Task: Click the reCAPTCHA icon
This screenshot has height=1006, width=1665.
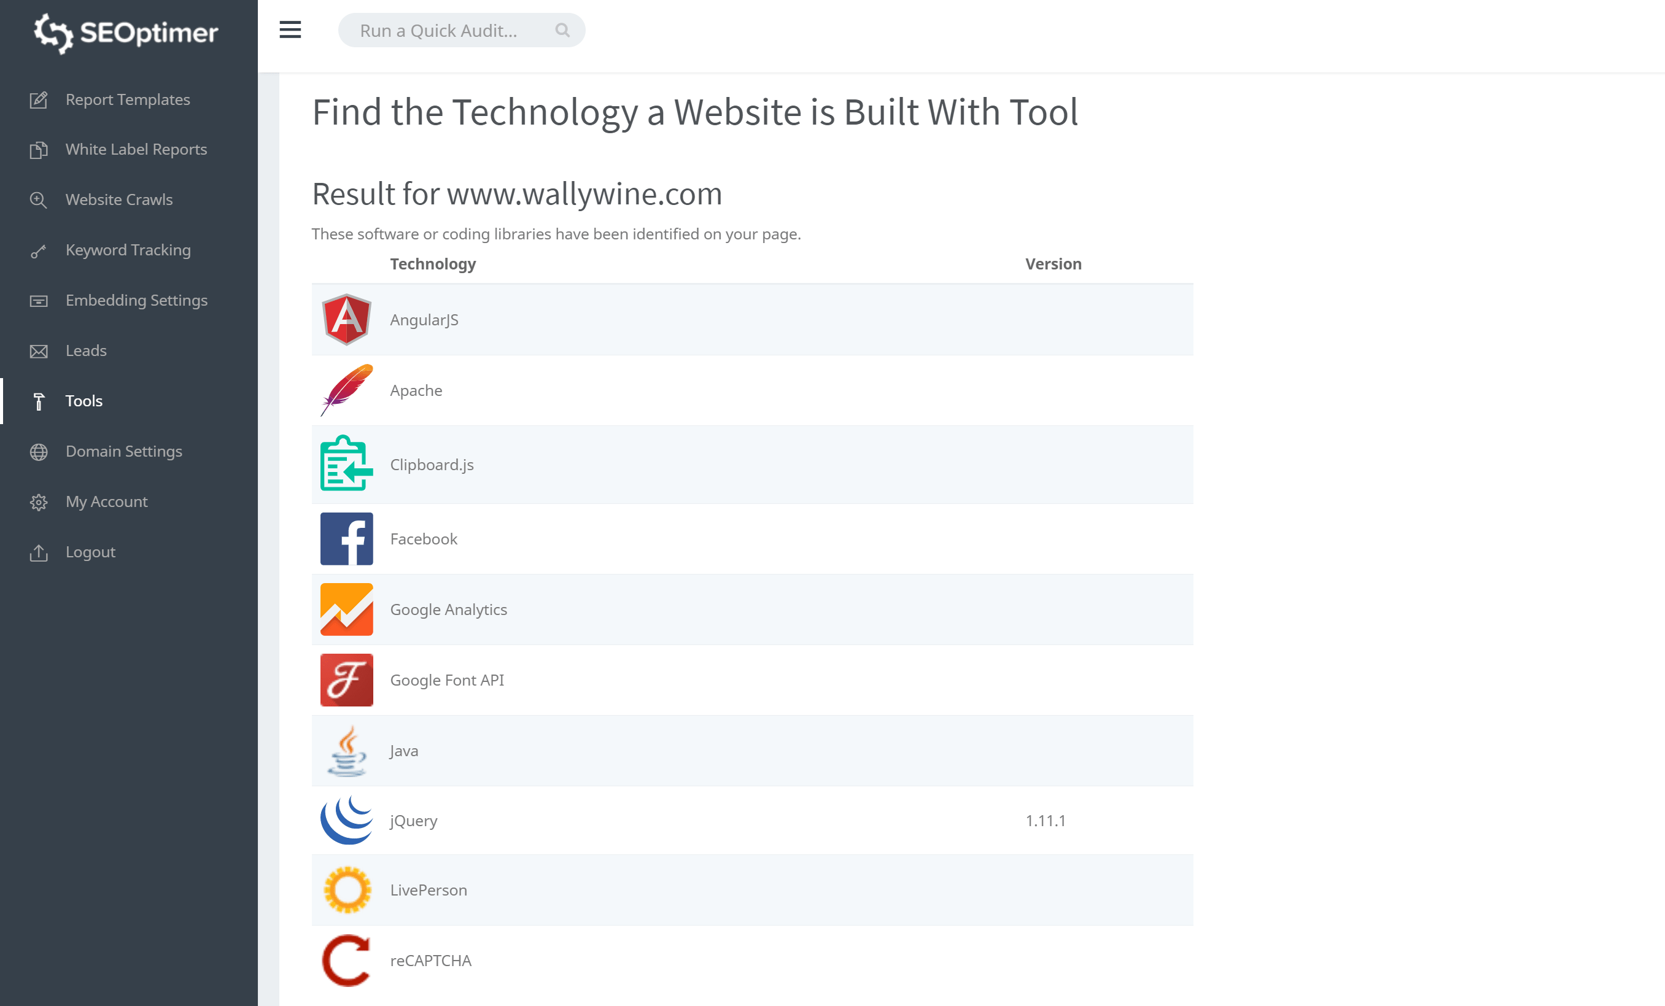Action: (x=346, y=961)
